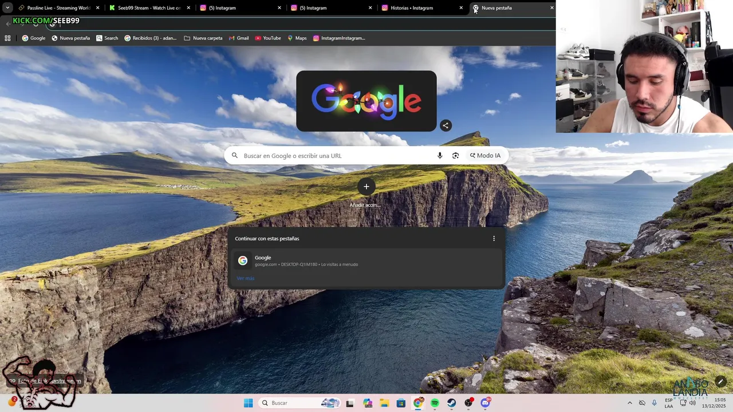Open the Nueva pestaña bookmark
The image size is (733, 412).
click(x=71, y=38)
